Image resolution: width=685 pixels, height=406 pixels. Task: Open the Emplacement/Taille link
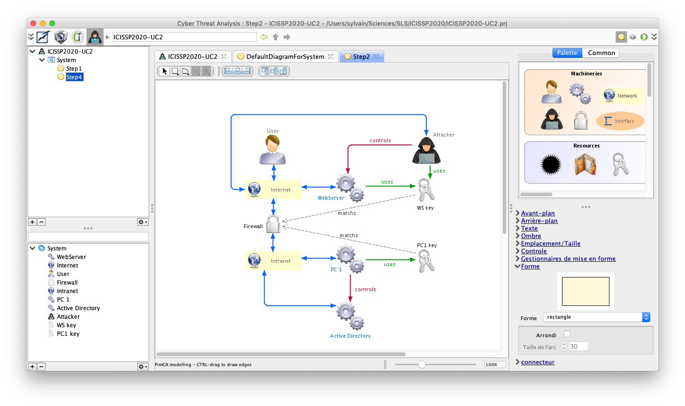pos(551,243)
